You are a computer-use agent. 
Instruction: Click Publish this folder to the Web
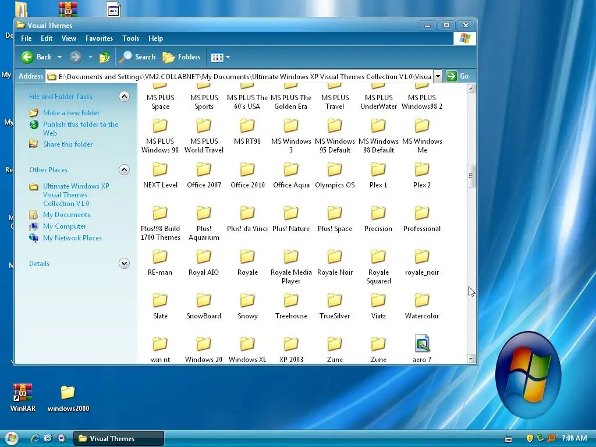[x=80, y=129]
